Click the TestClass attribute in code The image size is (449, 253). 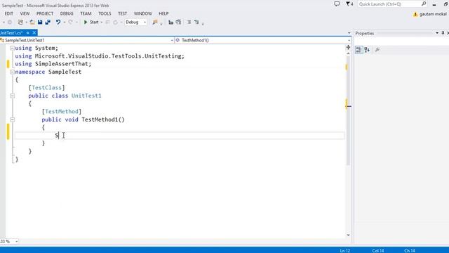[47, 87]
